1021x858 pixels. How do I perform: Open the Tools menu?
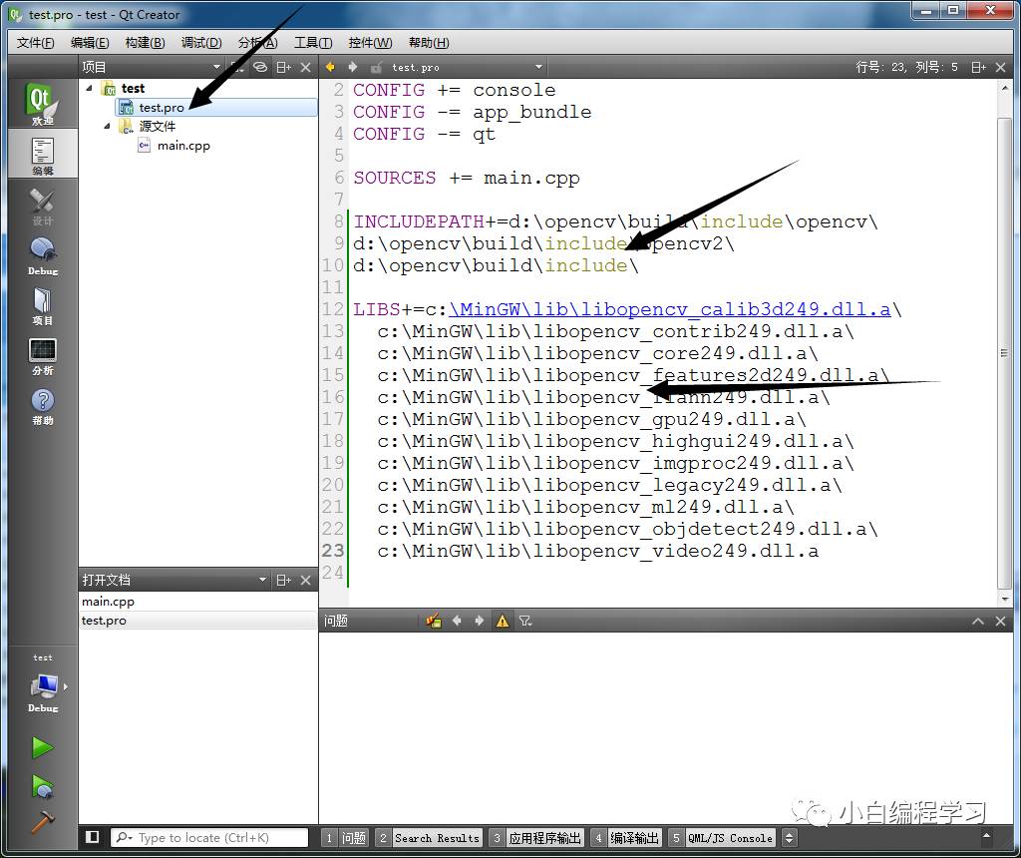click(312, 42)
